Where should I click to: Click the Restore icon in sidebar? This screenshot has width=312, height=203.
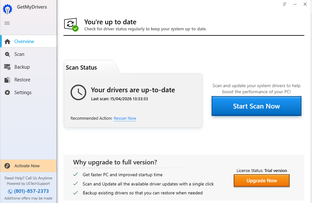(7, 80)
